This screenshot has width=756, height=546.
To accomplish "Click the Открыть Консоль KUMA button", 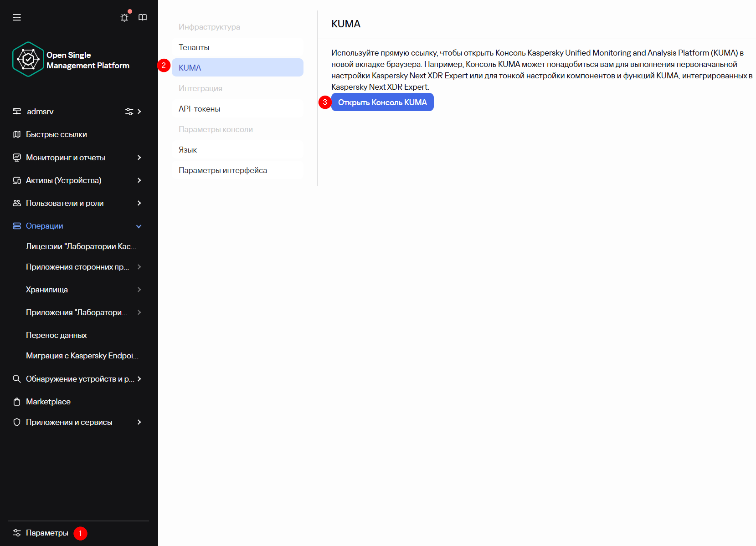I will click(382, 102).
